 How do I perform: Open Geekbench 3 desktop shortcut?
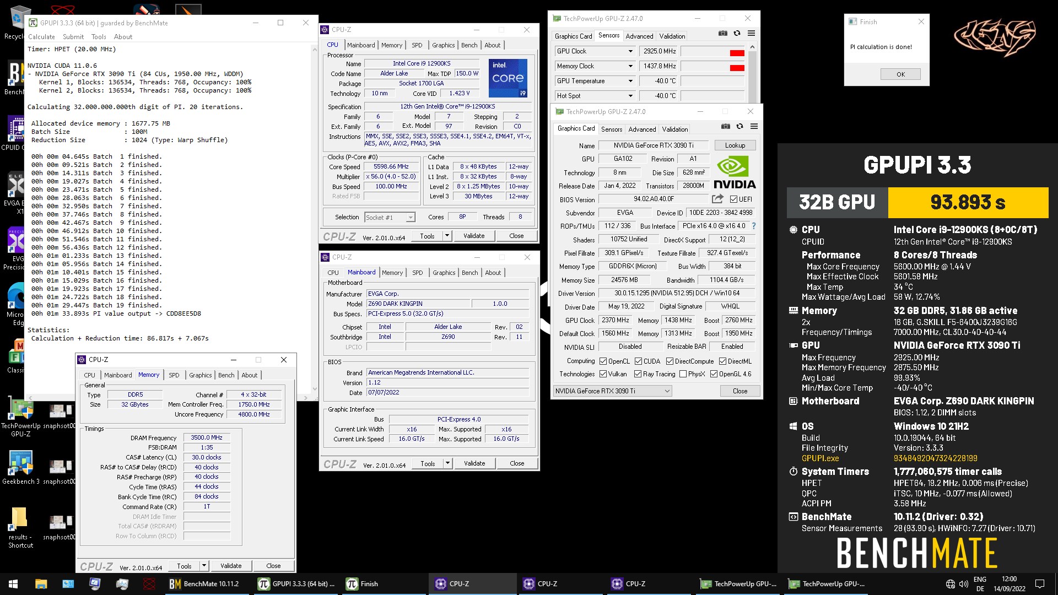click(x=20, y=468)
